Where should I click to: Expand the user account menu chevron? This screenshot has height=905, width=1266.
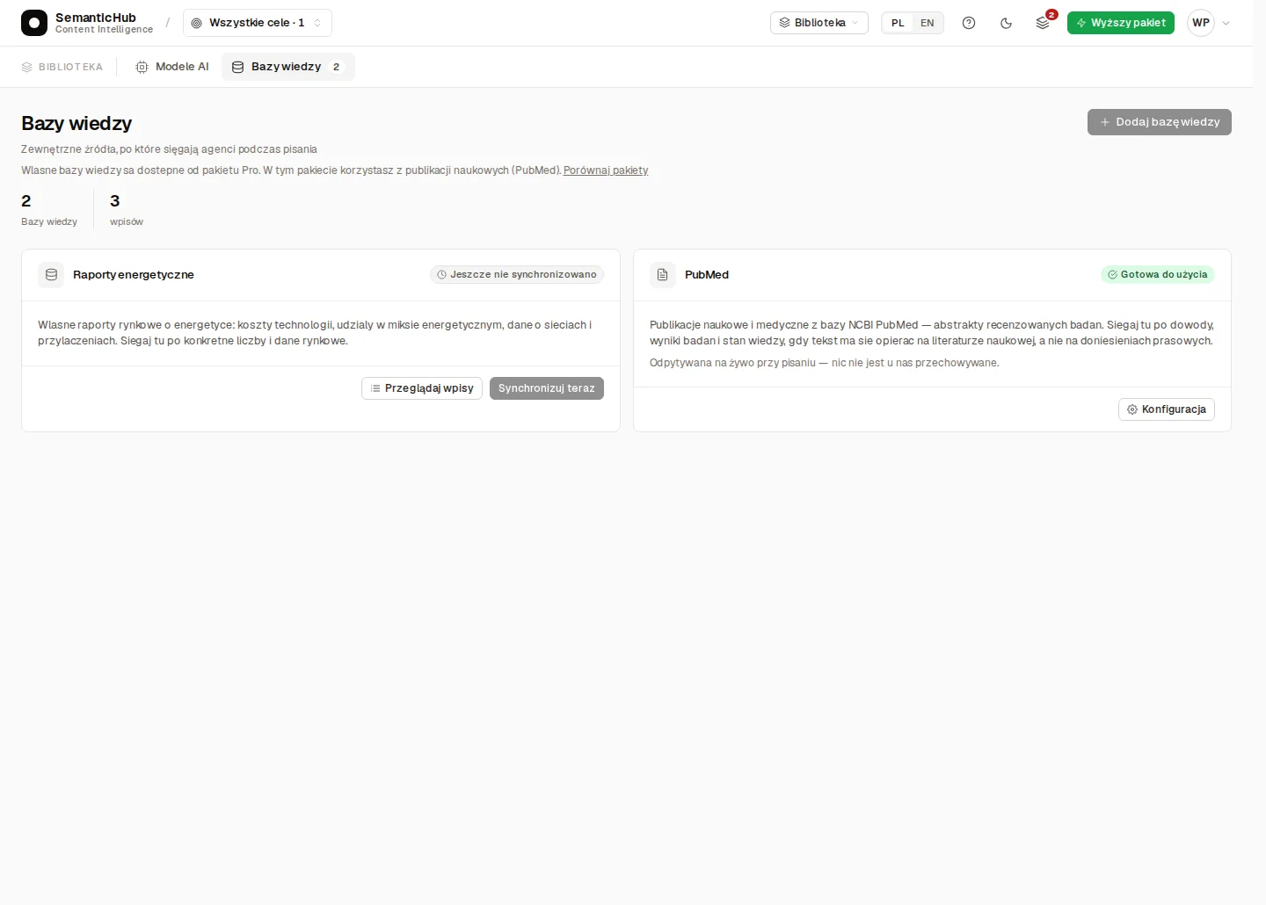tap(1226, 23)
